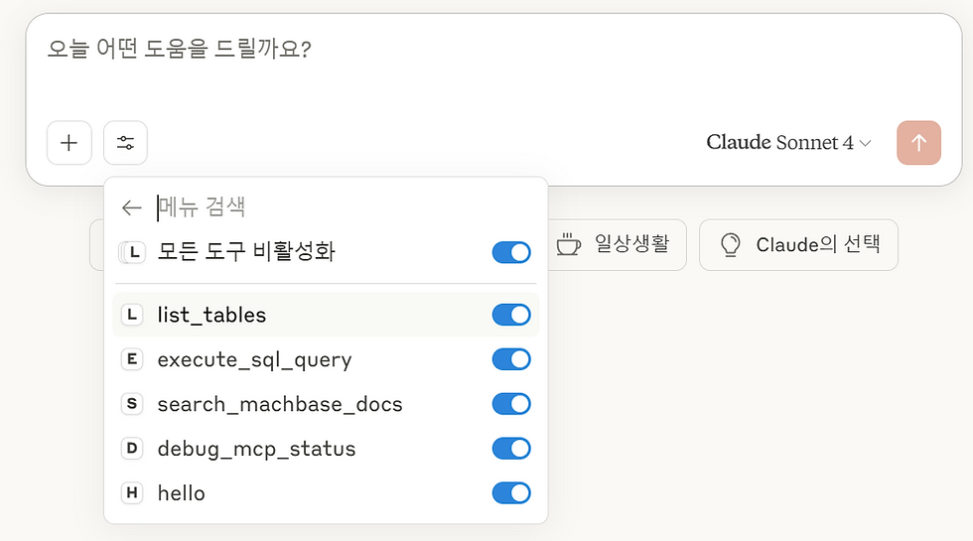This screenshot has height=541, width=973.
Task: Switch off the hello tool
Action: [511, 493]
